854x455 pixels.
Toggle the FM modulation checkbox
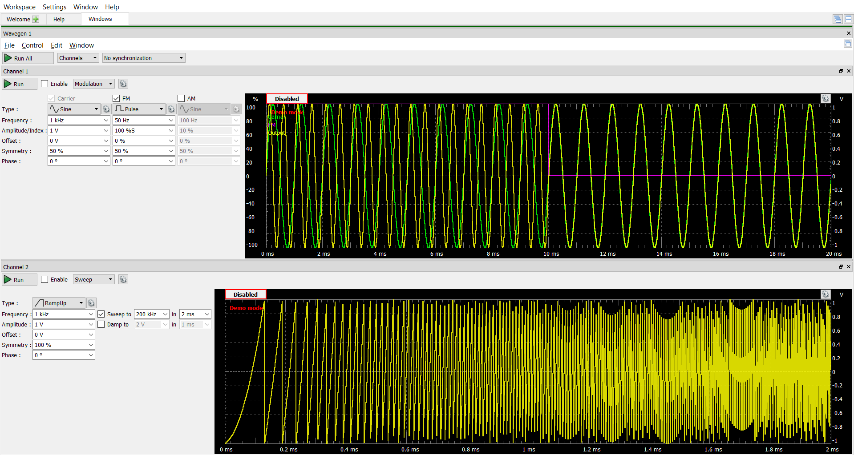click(x=116, y=98)
